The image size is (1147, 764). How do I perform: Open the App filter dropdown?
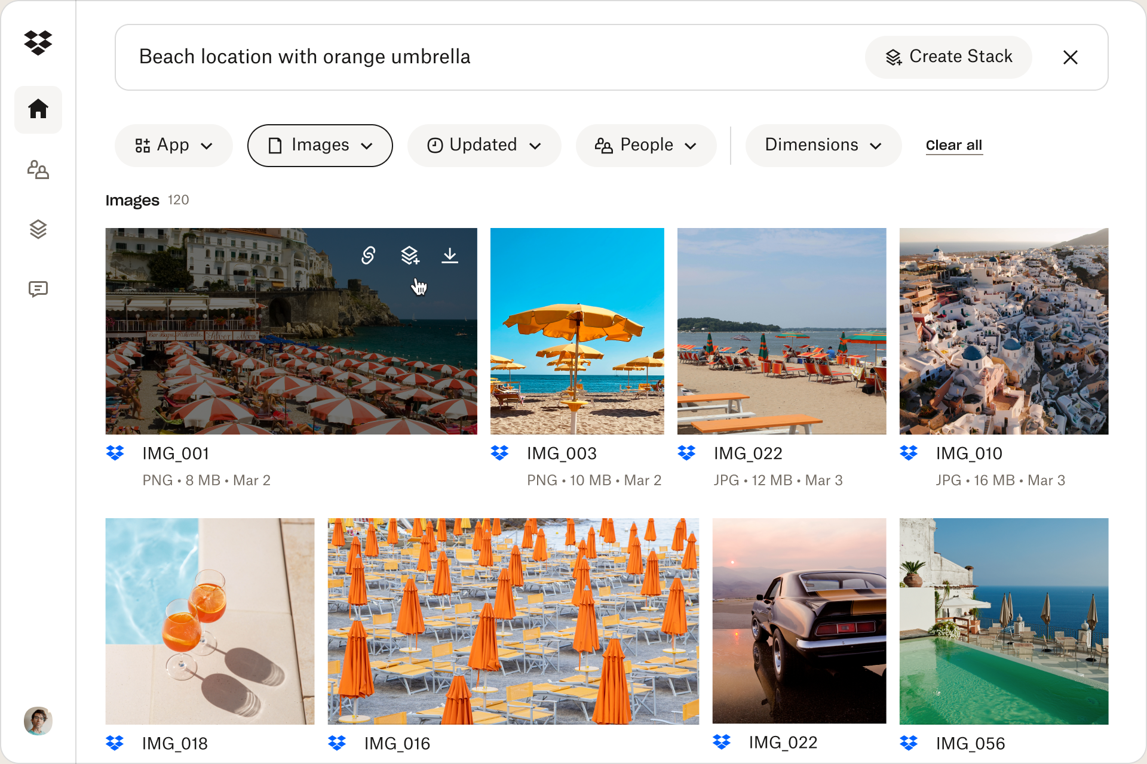[x=173, y=145]
